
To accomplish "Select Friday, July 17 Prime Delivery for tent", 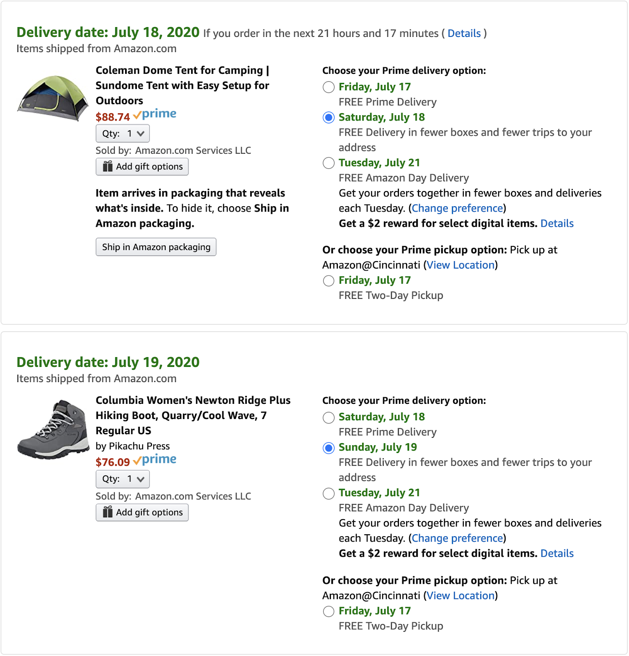I will [x=329, y=87].
